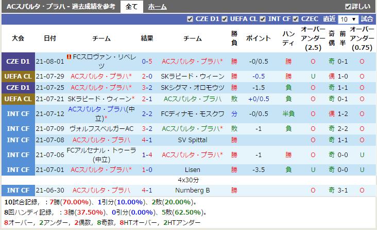Click the INT CF league cell dated 21-07-12
The image size is (377, 230).
[x=18, y=114]
